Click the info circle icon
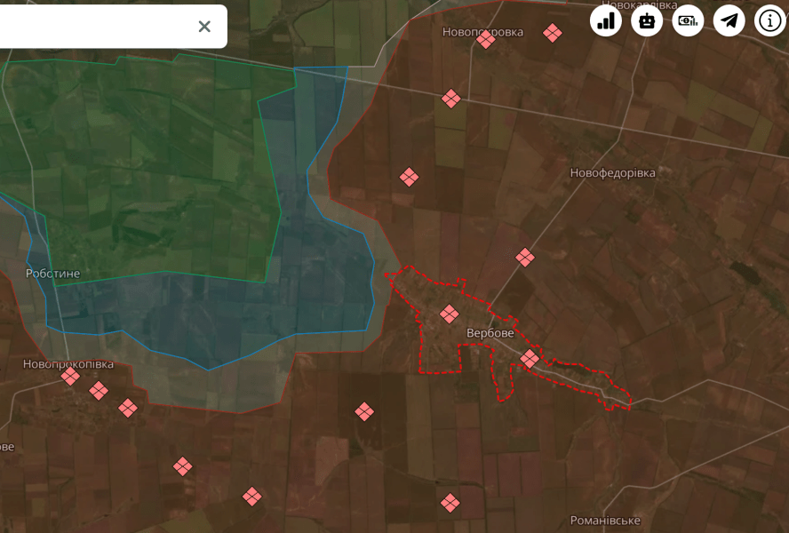The height and width of the screenshot is (533, 789). pos(769,20)
